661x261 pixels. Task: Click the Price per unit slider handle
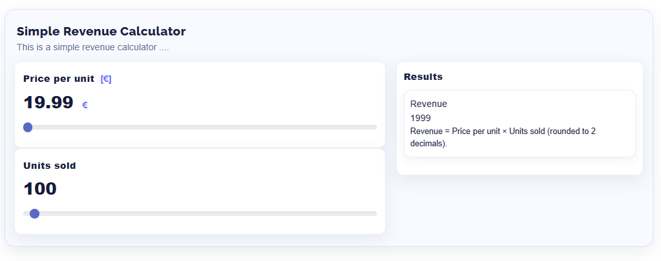pyautogui.click(x=28, y=127)
